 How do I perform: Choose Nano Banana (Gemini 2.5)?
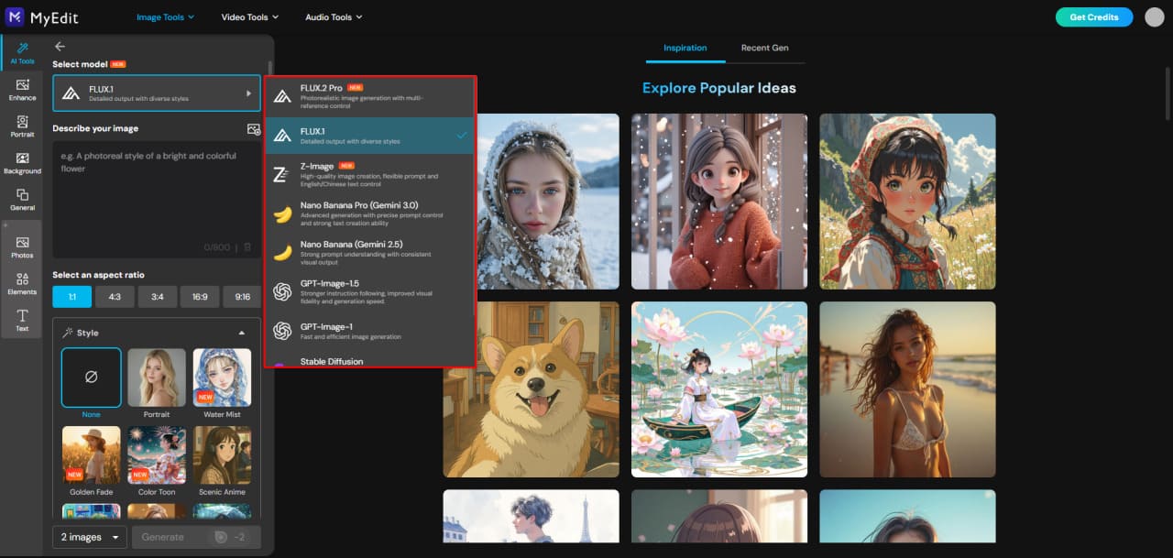(x=369, y=251)
